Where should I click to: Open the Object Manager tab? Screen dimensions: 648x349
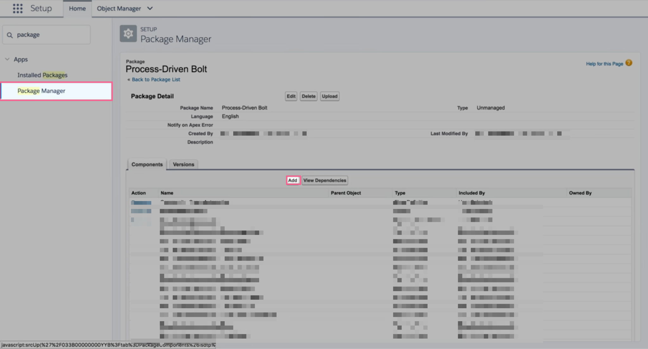[x=119, y=9]
